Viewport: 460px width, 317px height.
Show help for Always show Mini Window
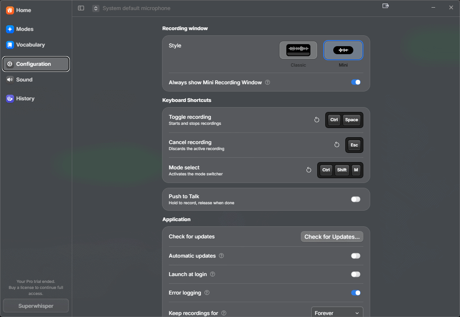pos(267,82)
